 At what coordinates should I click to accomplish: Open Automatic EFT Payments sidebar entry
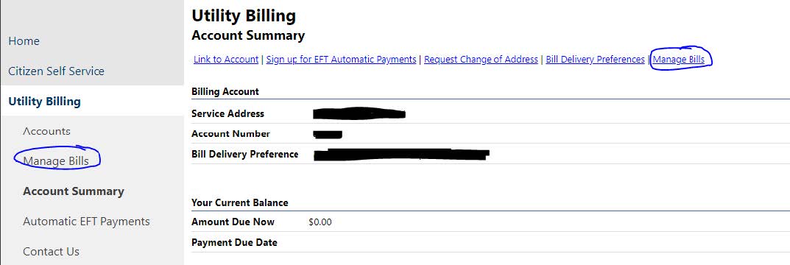point(86,222)
